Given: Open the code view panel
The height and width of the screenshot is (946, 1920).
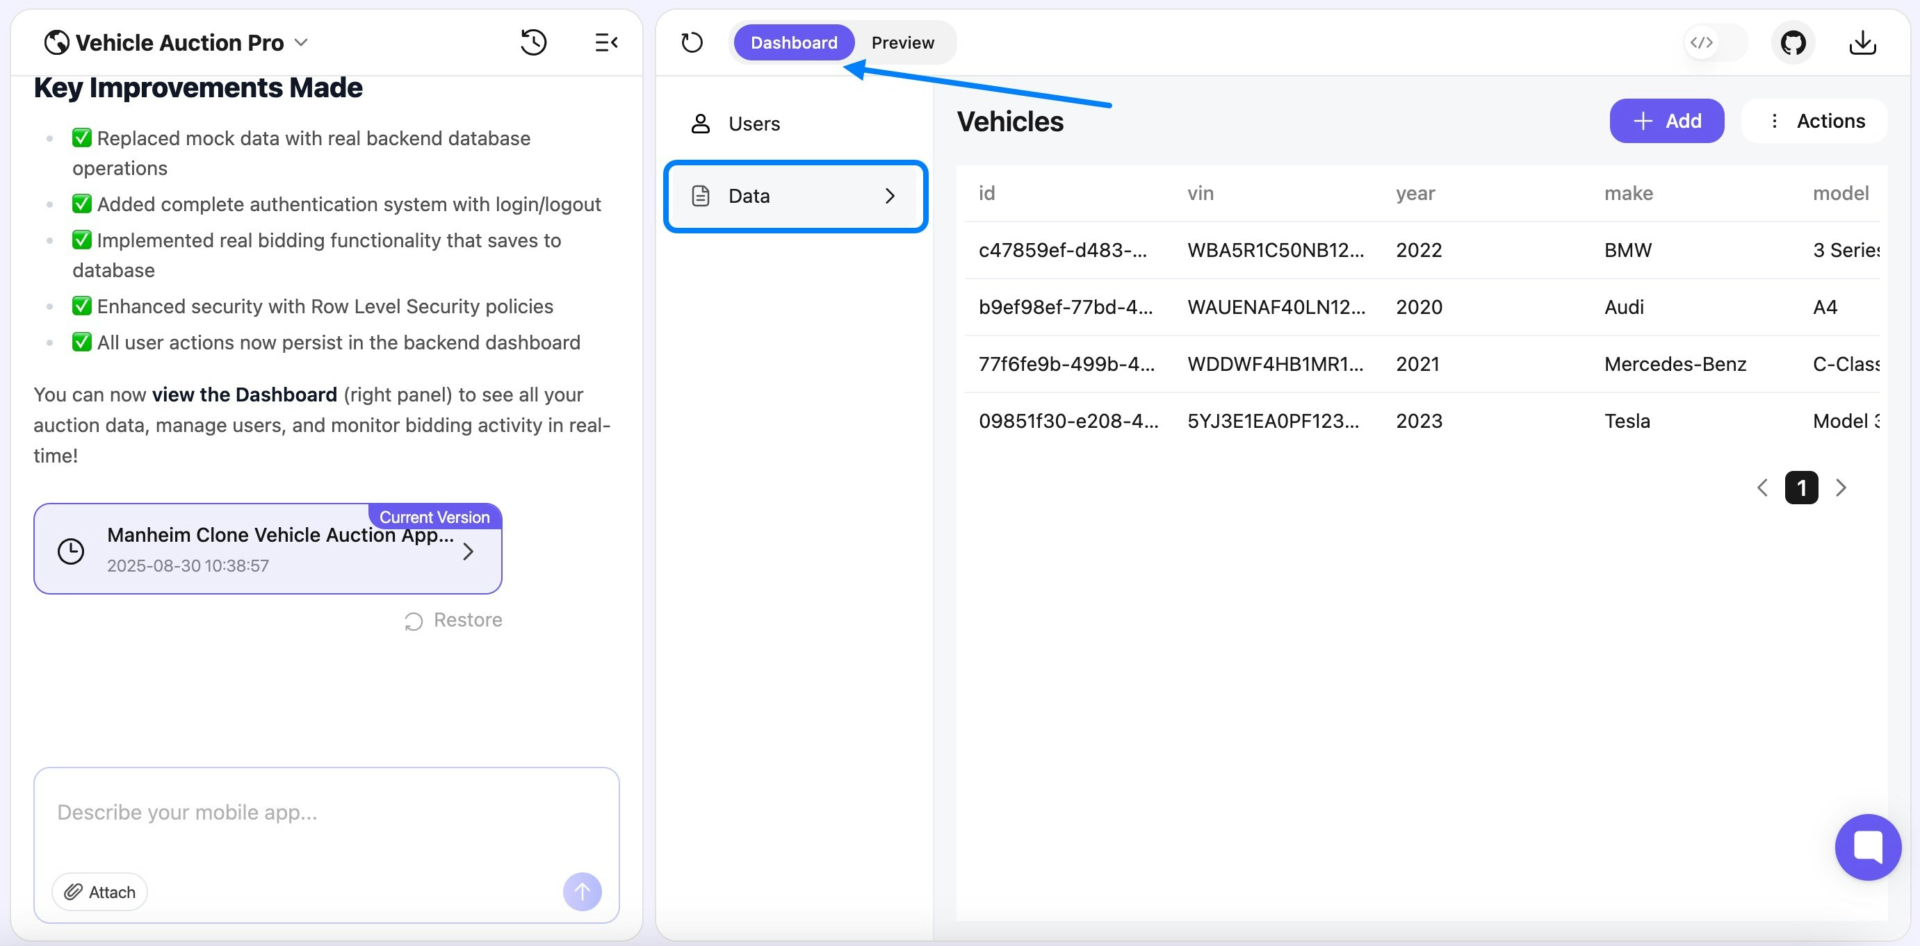Looking at the screenshot, I should (1702, 42).
